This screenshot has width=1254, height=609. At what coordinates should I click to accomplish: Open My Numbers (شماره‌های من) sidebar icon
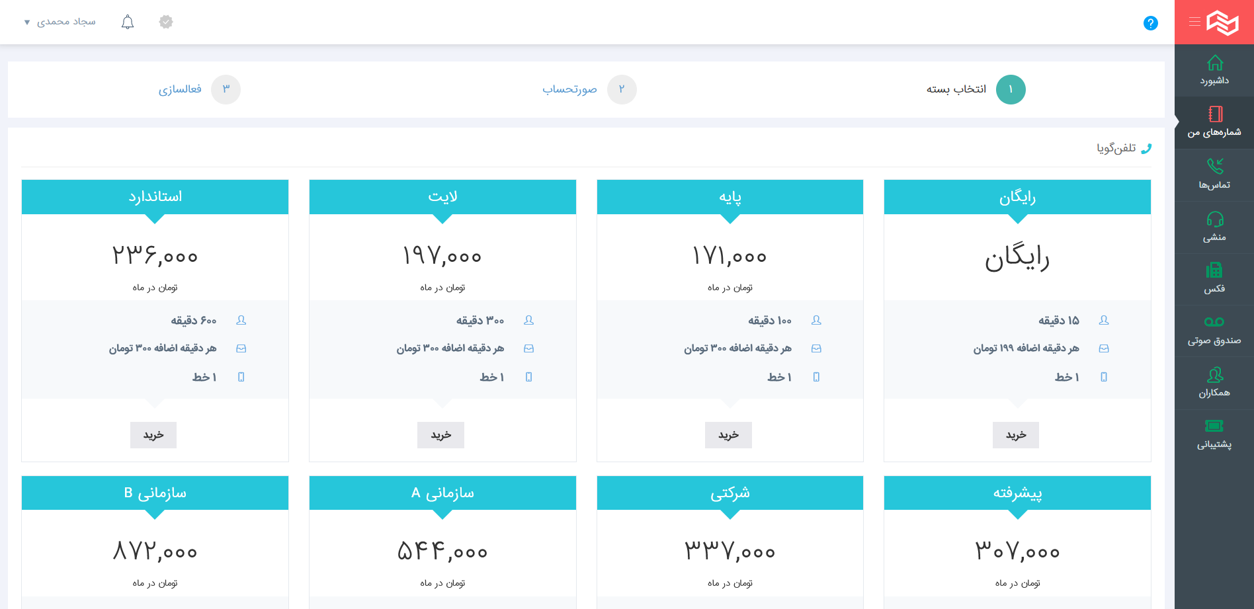click(1214, 115)
